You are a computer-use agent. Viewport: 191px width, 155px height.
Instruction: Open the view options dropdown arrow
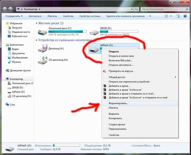tap(171, 16)
